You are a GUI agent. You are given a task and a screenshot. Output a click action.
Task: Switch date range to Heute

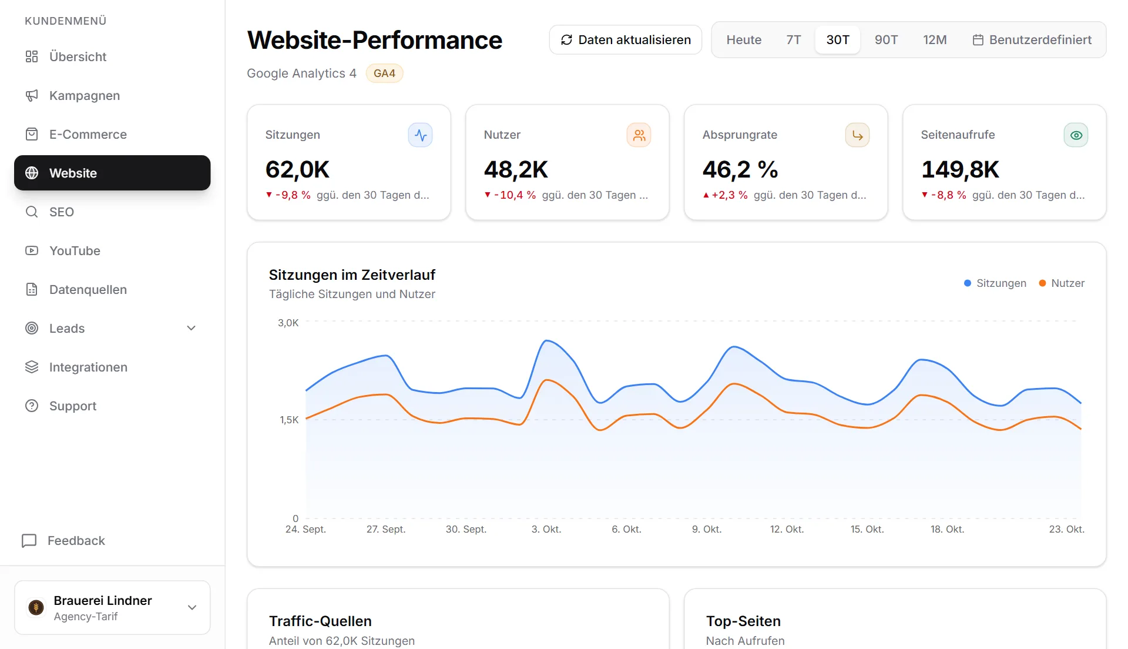[x=744, y=40]
